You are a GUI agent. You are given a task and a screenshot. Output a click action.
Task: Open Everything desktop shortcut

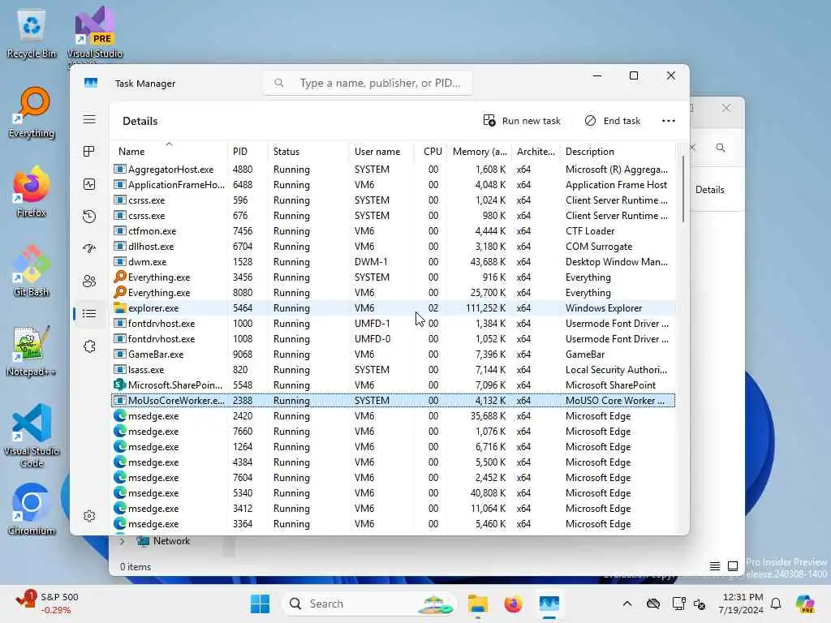coord(32,114)
